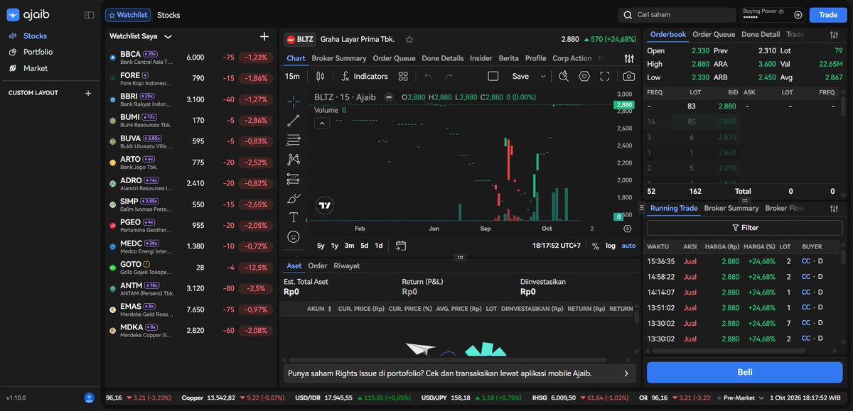Add a stock to Watchlist Saya

(264, 36)
